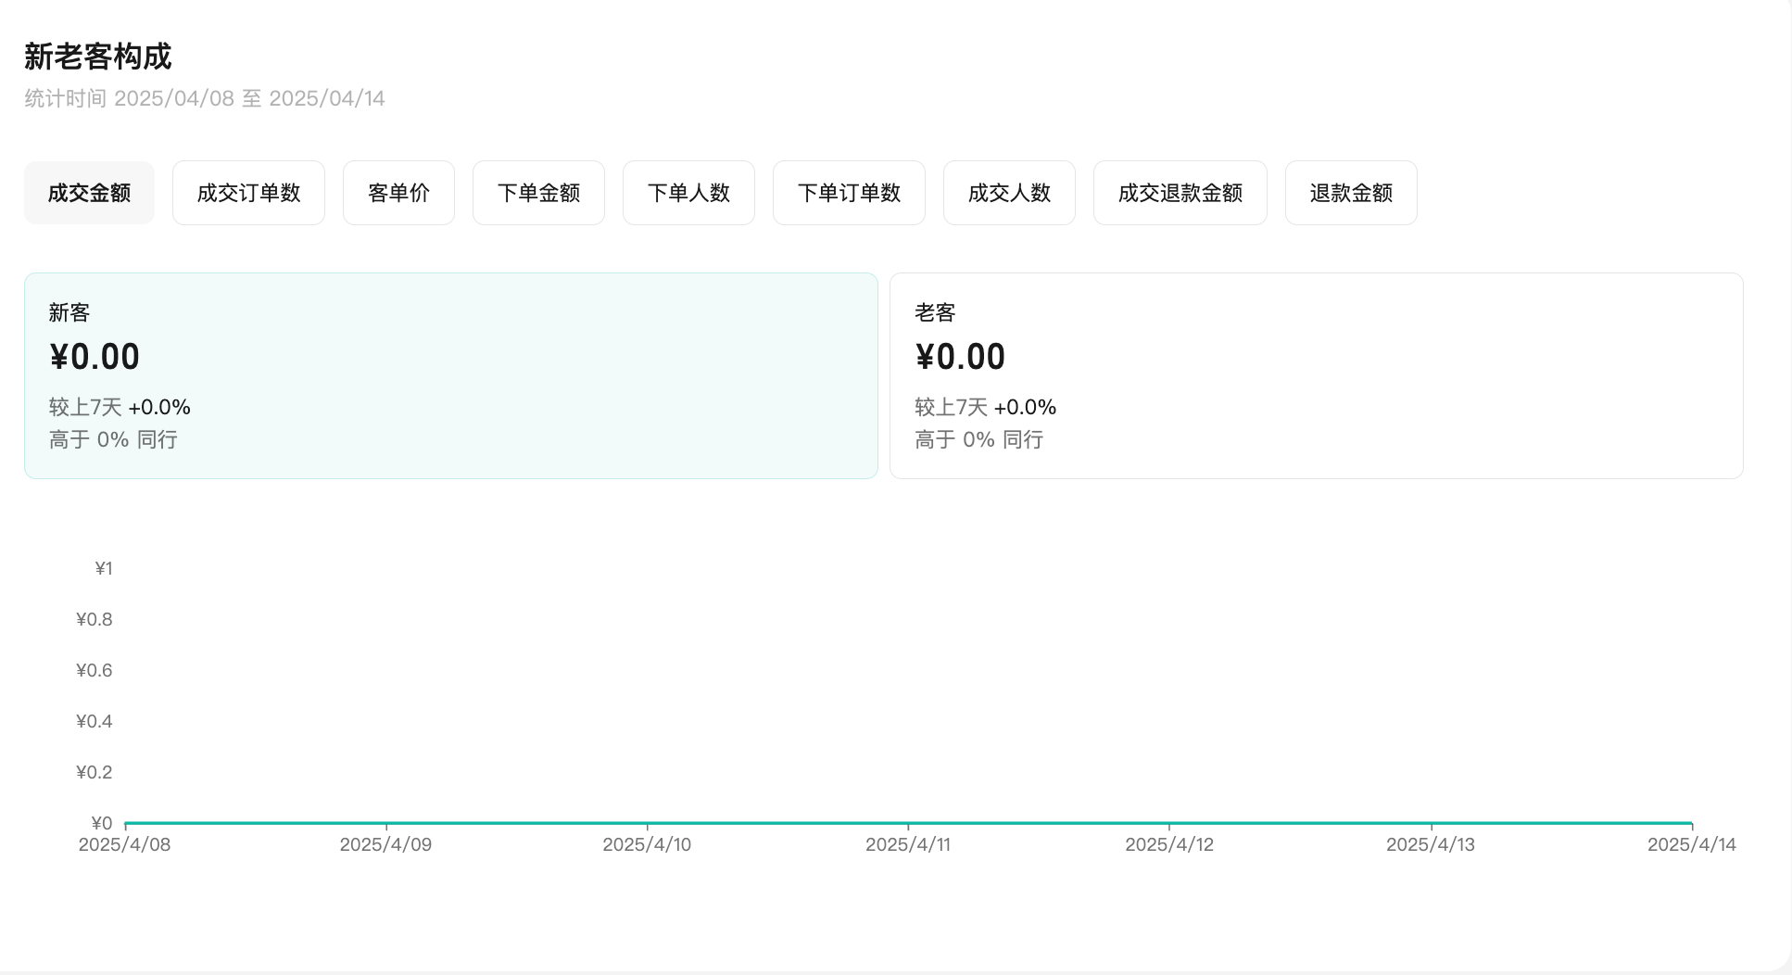Click the 2025/4/14 chart endpoint
This screenshot has width=1792, height=975.
pyautogui.click(x=1691, y=823)
